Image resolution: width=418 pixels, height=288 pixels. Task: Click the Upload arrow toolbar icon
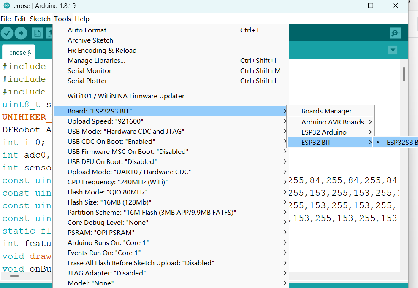coord(21,33)
